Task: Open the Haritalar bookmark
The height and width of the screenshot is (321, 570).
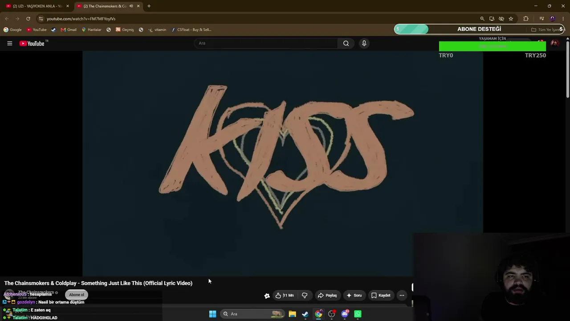Action: (x=91, y=30)
